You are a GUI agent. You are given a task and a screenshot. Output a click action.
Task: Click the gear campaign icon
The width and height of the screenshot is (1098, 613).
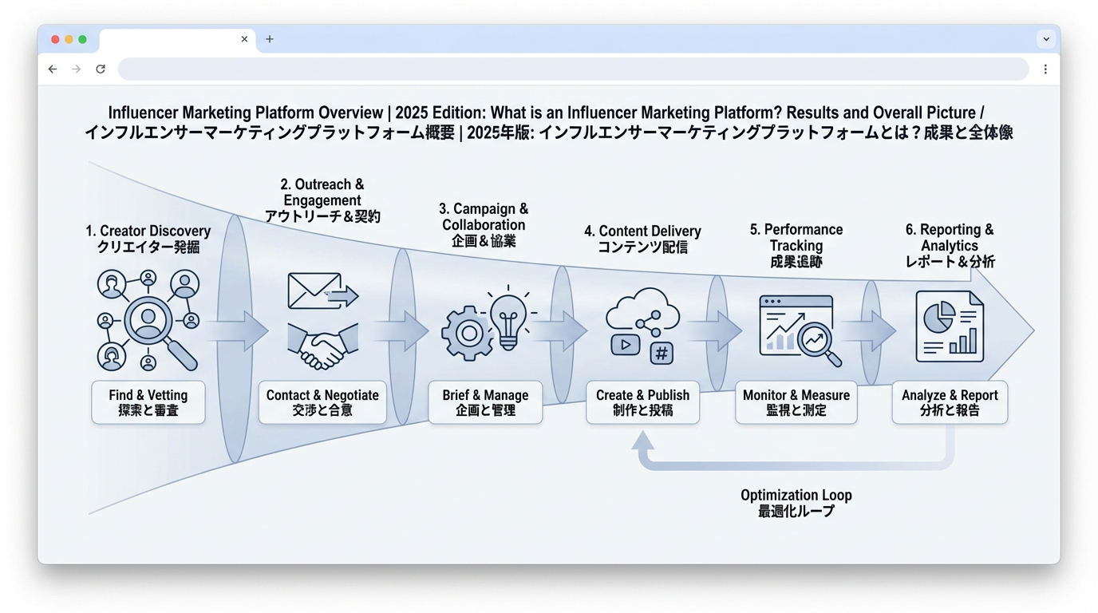(x=467, y=333)
